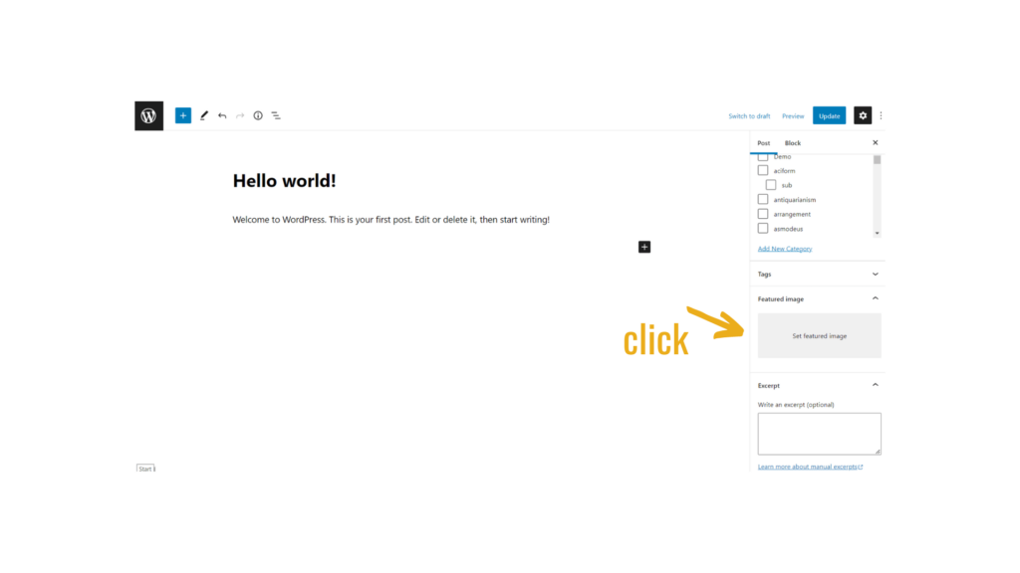
Task: Open the Add New Category link
Action: 785,249
